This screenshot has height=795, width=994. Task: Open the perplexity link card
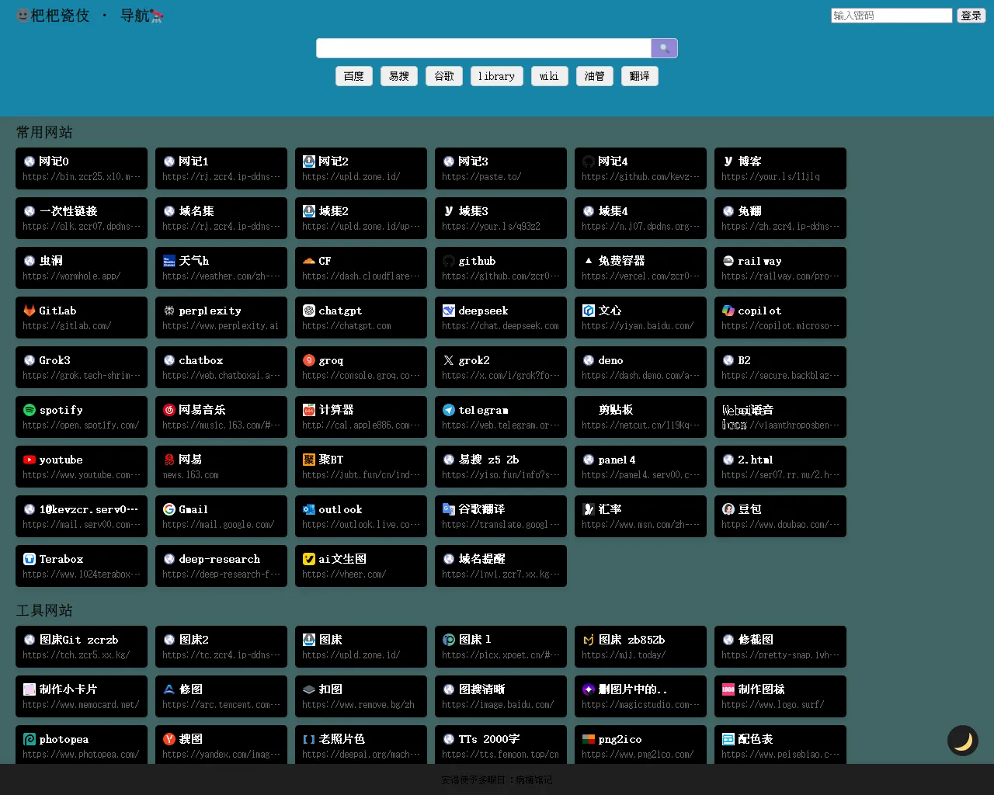click(x=221, y=318)
